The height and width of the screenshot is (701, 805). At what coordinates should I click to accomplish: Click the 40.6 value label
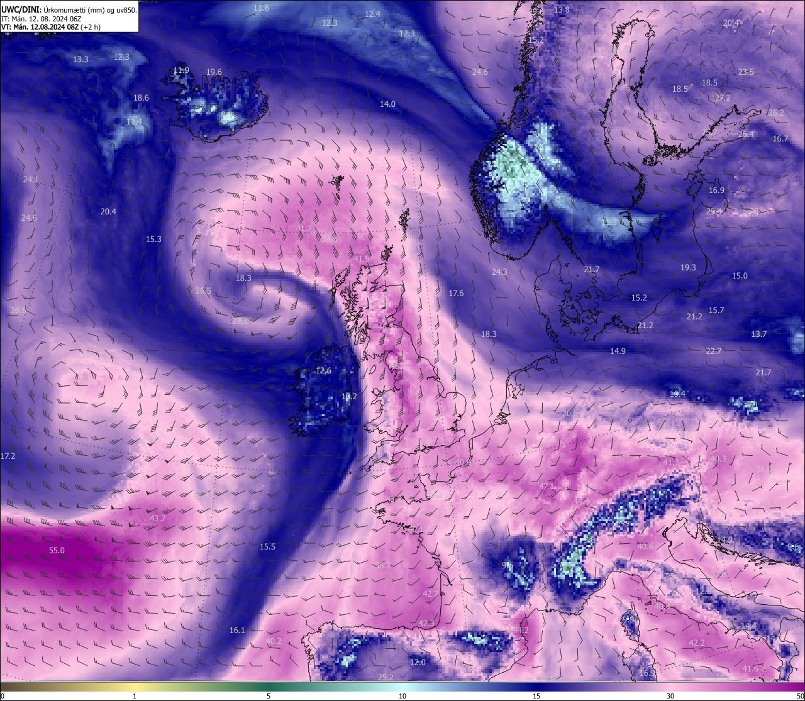[x=645, y=547]
